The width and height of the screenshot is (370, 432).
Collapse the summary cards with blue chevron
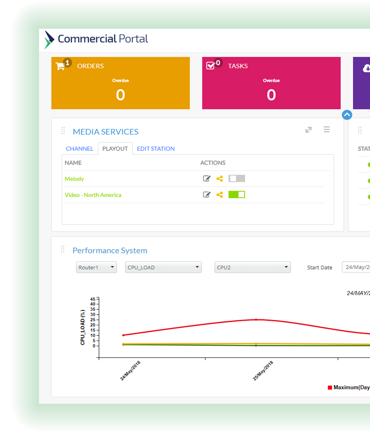tap(347, 115)
